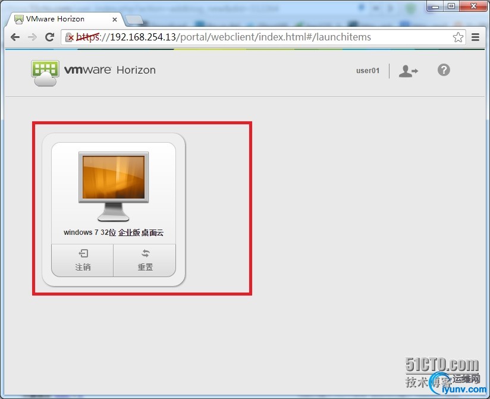The image size is (490, 399).
Task: Click the 注销 (log off) button
Action: coord(83,260)
